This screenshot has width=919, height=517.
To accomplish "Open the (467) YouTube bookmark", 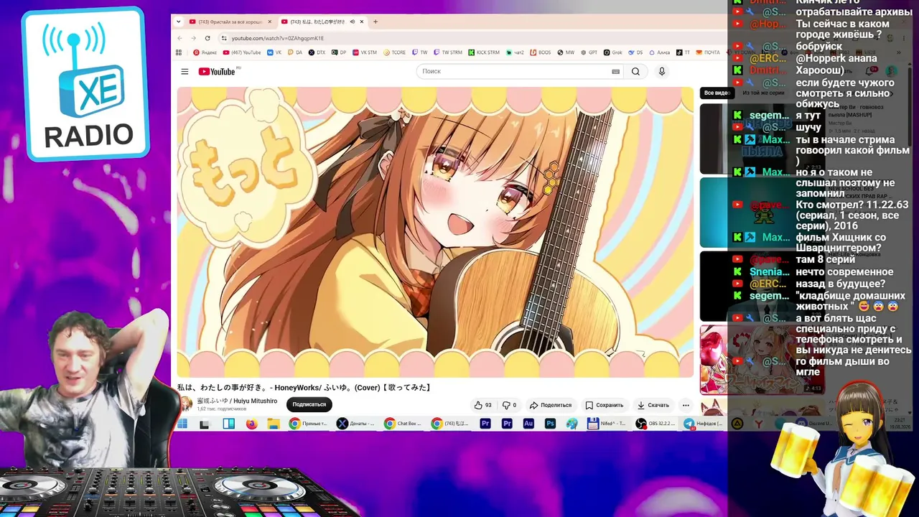I will coord(242,52).
